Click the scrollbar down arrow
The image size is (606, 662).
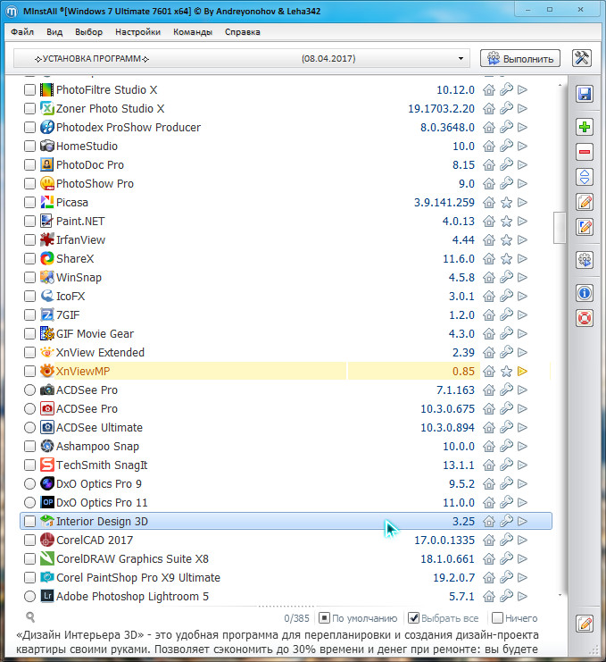[x=560, y=595]
